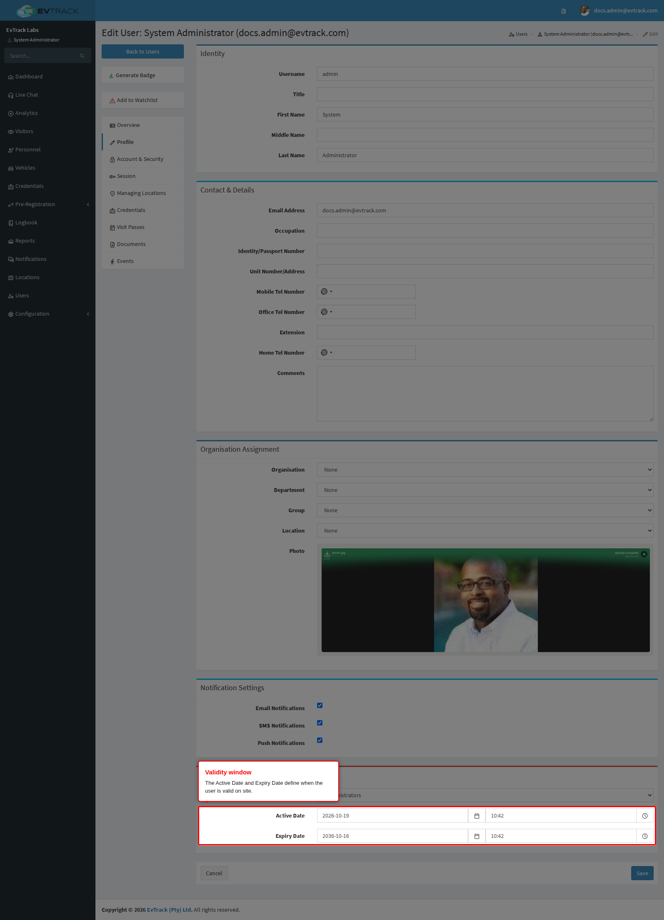This screenshot has height=920, width=664.
Task: Switch to the Session tab
Action: pos(143,176)
